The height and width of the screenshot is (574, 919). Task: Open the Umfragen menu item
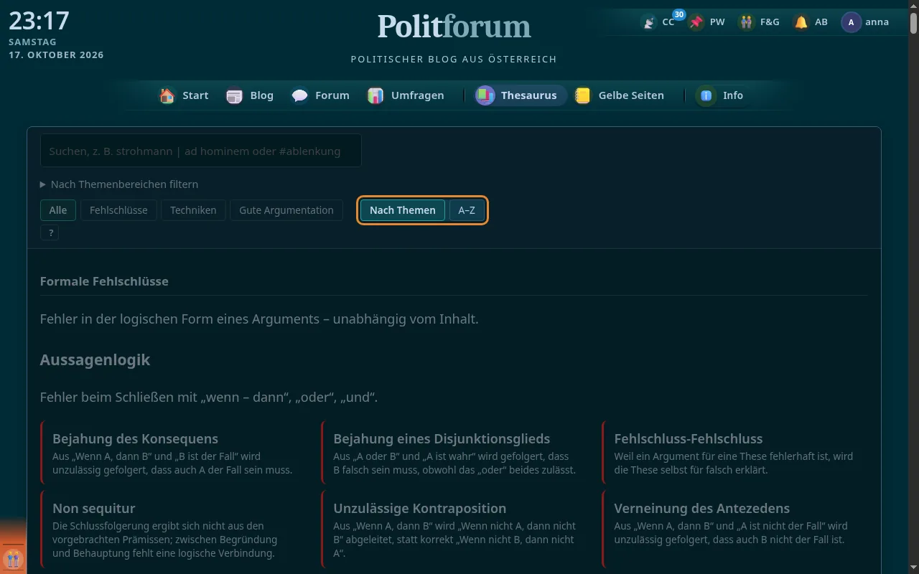click(406, 95)
